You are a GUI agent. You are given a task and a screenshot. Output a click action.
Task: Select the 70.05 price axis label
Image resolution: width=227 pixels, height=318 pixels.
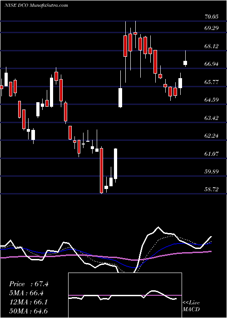(x=212, y=17)
